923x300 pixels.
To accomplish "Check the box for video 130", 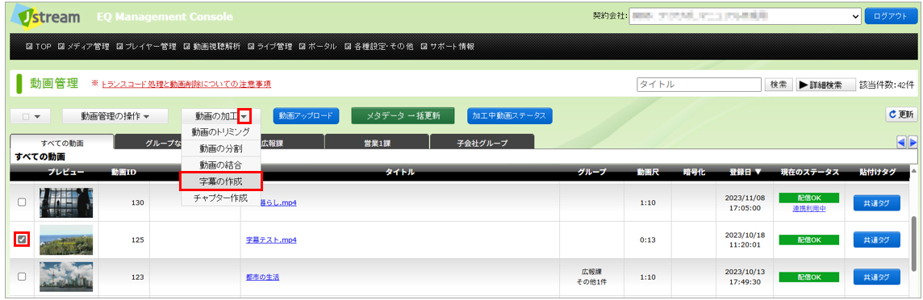I will (22, 202).
